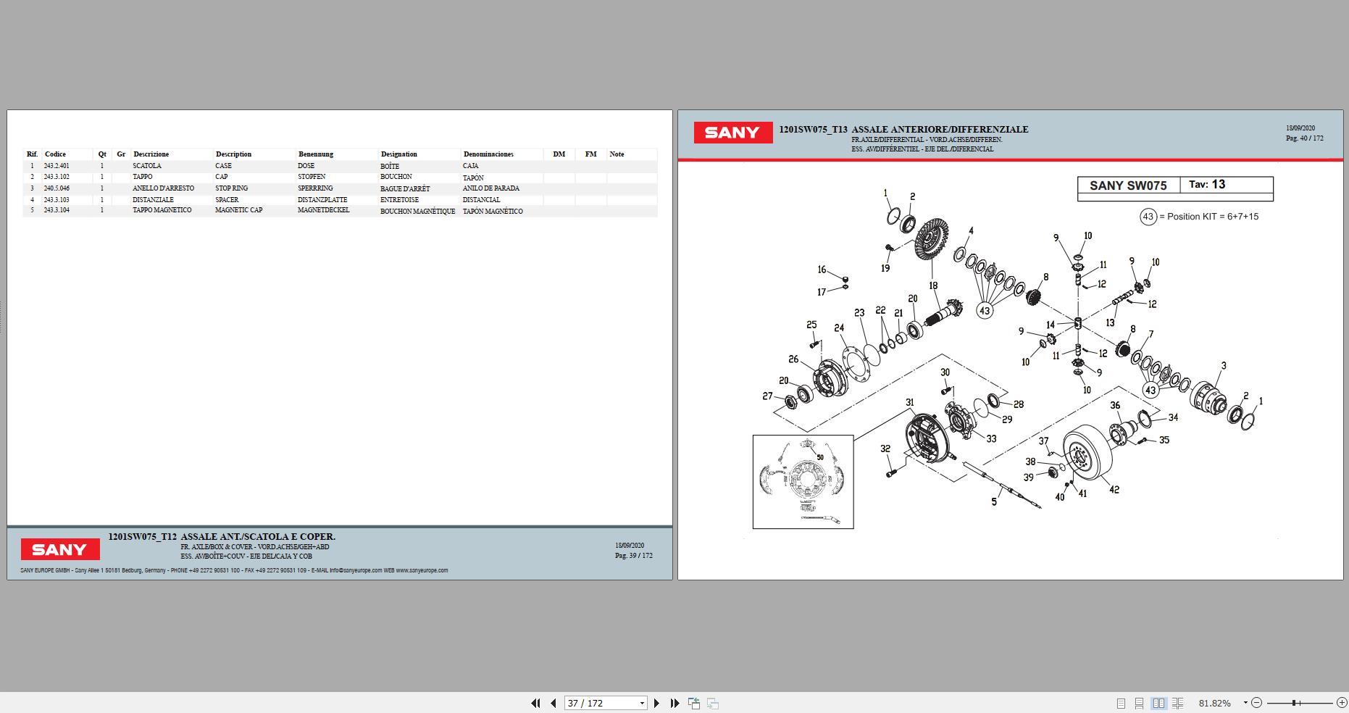Click callout number 26 on the diagram
The image size is (1349, 713).
[793, 359]
